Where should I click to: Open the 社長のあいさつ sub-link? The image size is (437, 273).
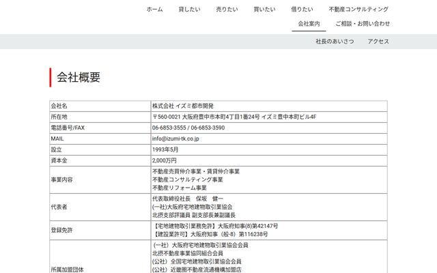point(335,42)
